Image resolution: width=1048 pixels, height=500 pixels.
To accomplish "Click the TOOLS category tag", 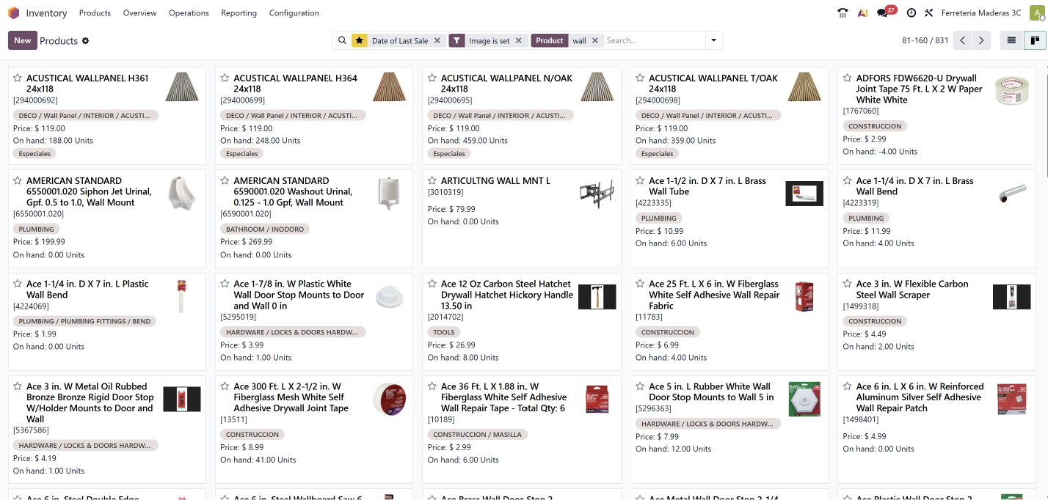I will tap(444, 332).
